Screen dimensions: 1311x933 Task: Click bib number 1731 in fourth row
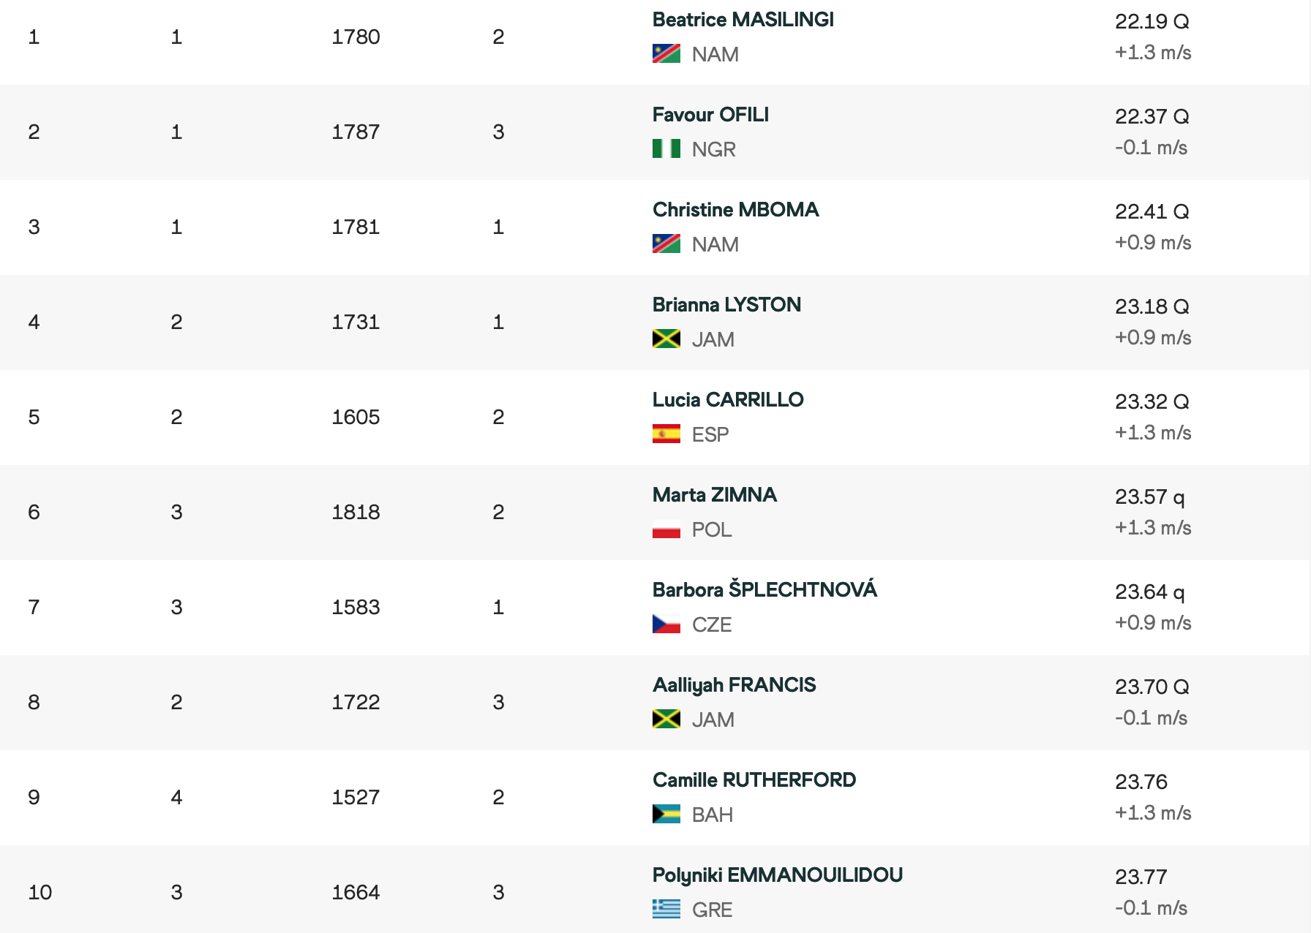coord(356,322)
